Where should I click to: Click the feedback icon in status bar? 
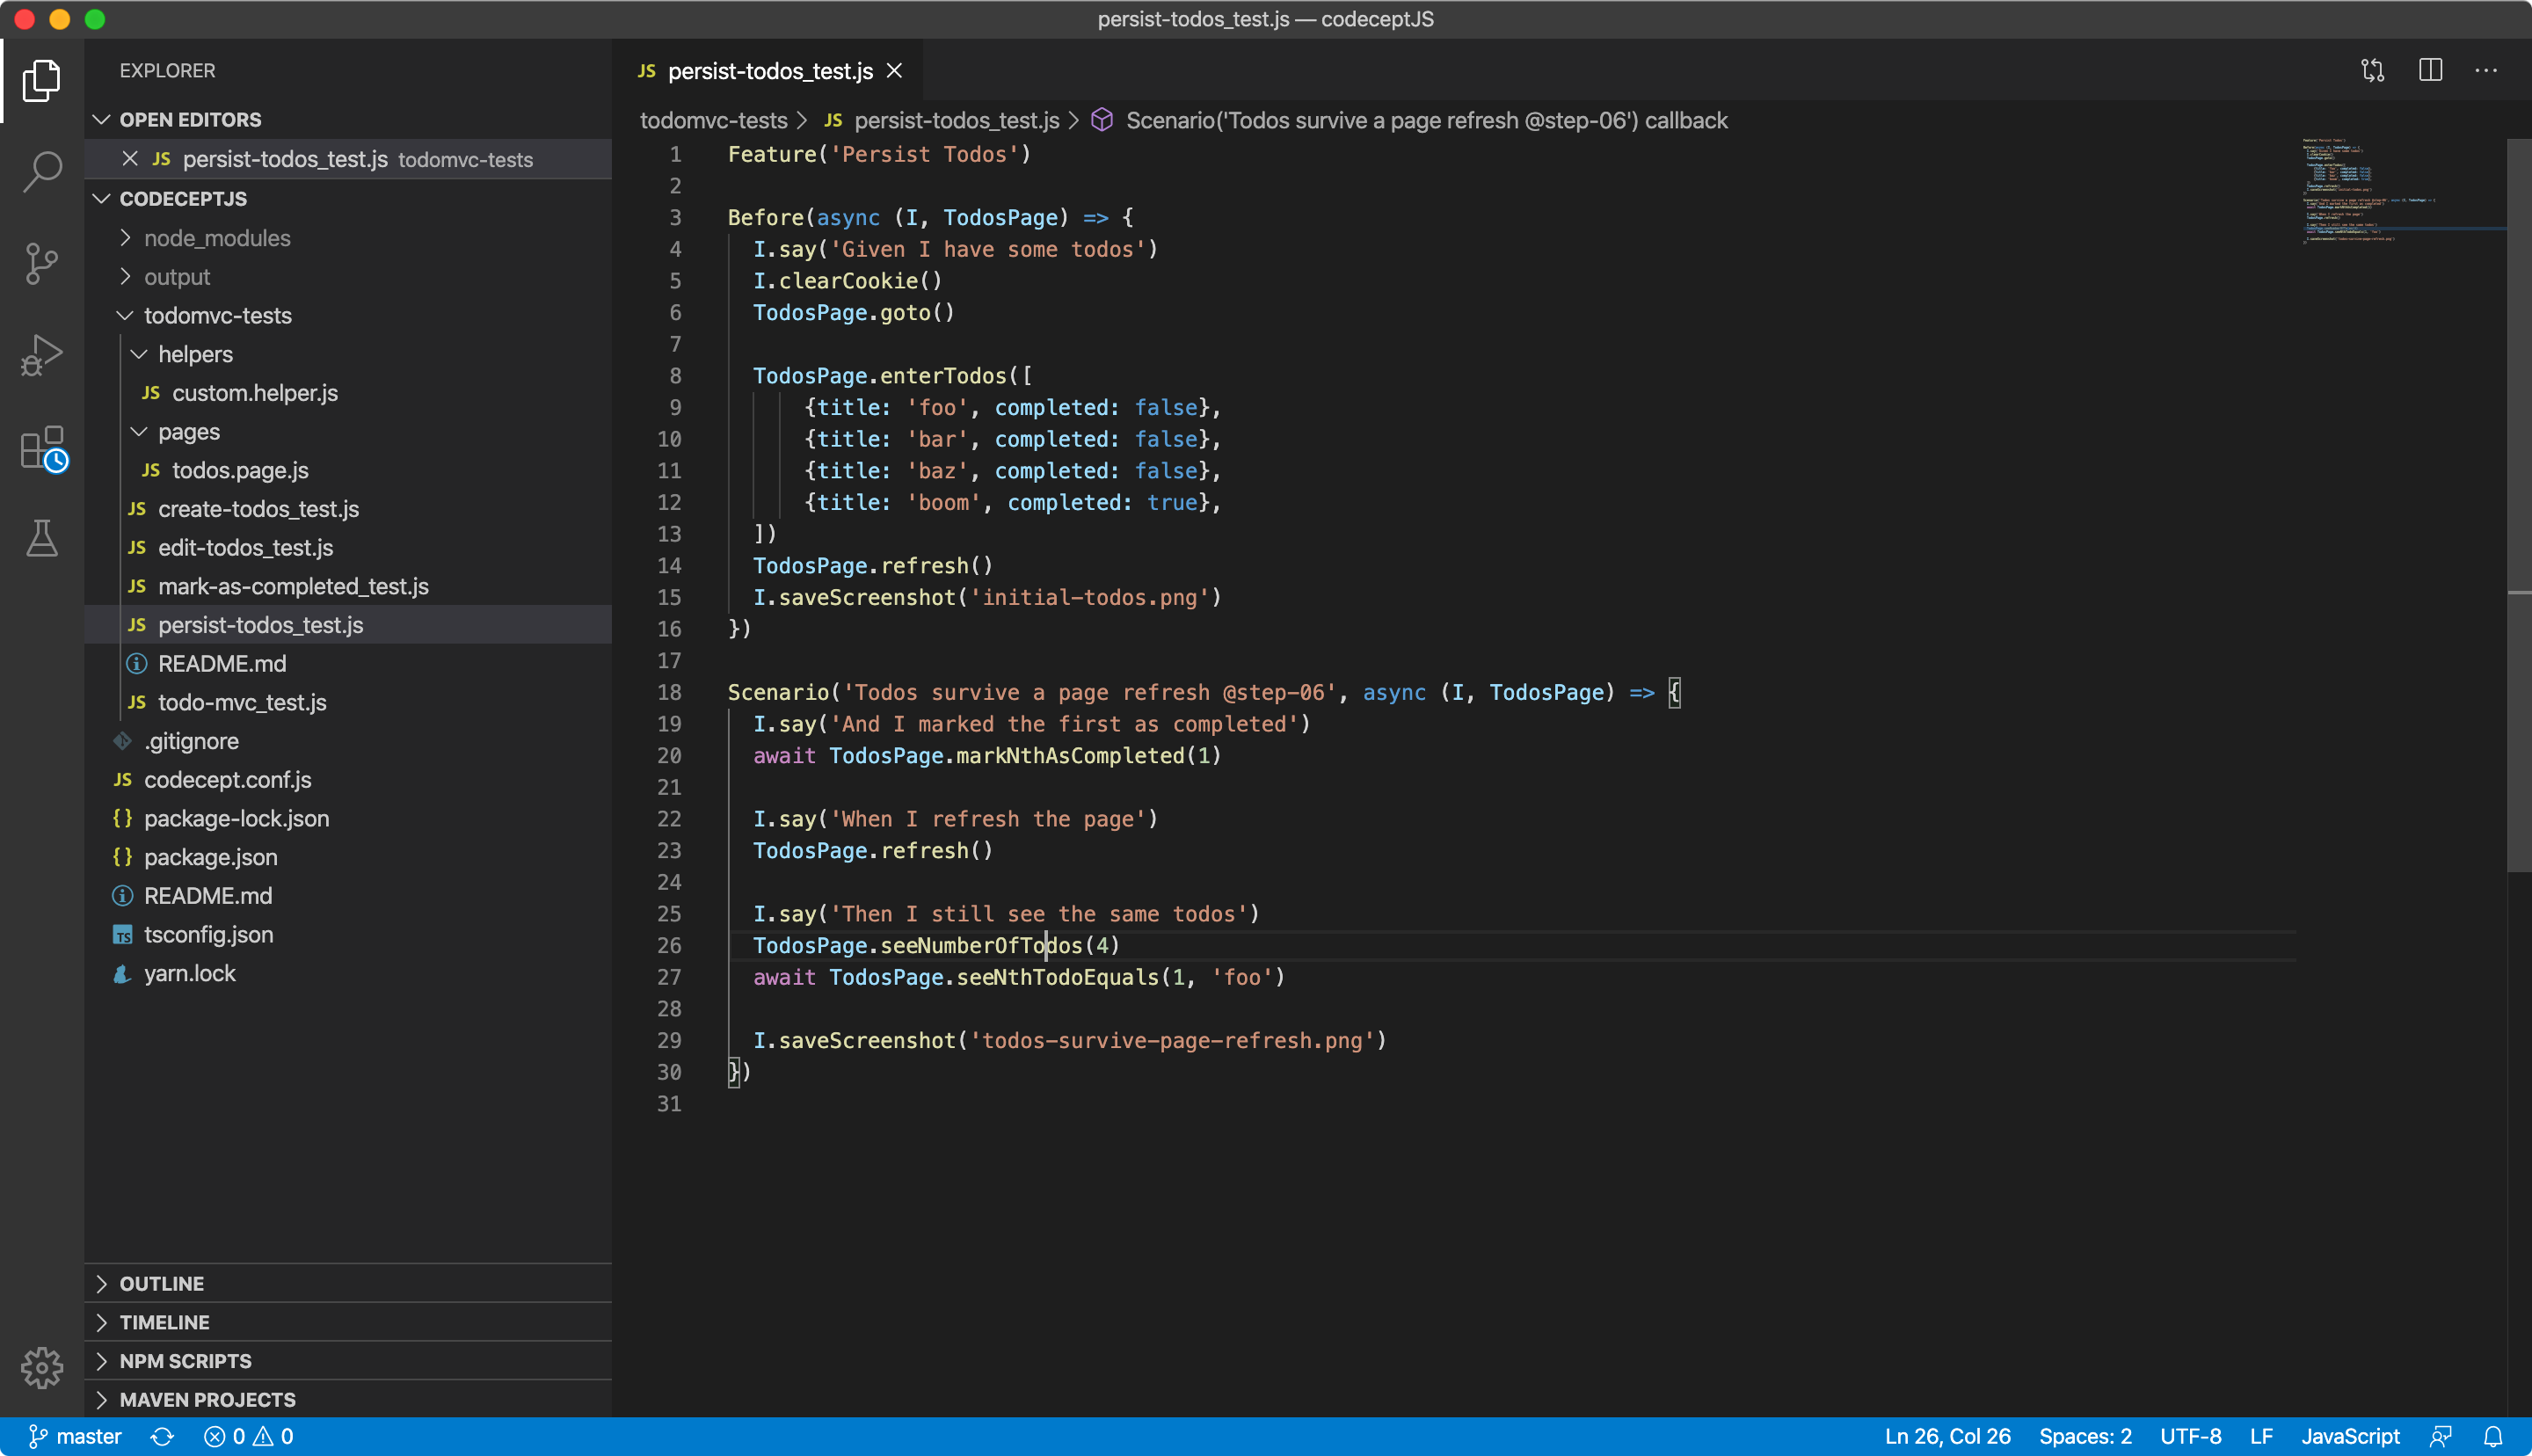point(2441,1437)
